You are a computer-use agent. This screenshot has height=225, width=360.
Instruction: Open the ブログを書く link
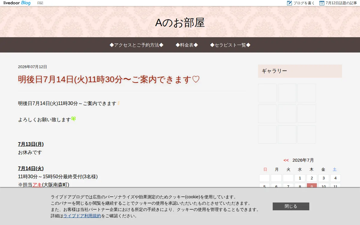[304, 3]
